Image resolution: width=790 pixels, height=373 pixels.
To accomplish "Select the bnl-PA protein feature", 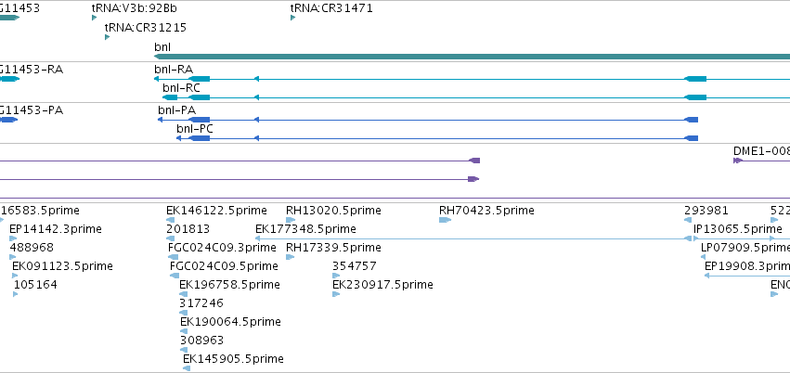I will (428, 120).
